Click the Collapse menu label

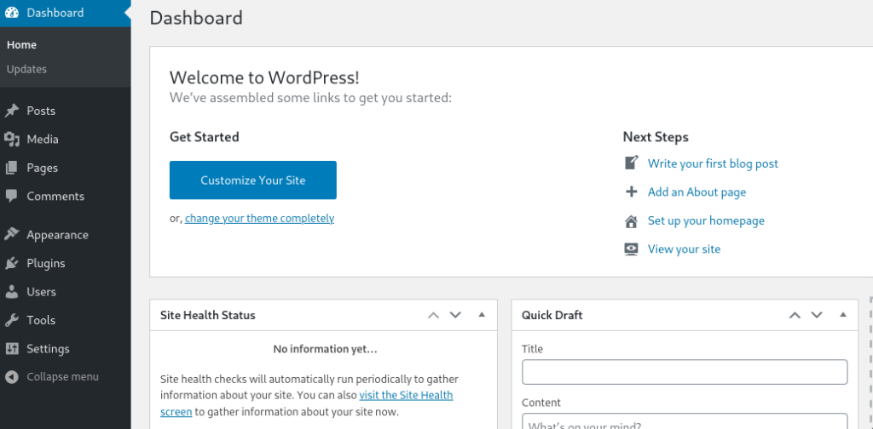pyautogui.click(x=62, y=377)
